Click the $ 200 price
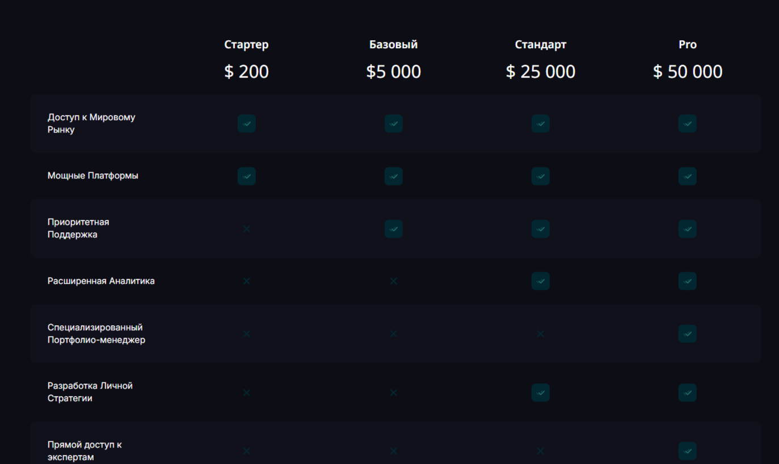The height and width of the screenshot is (464, 779). coord(246,71)
